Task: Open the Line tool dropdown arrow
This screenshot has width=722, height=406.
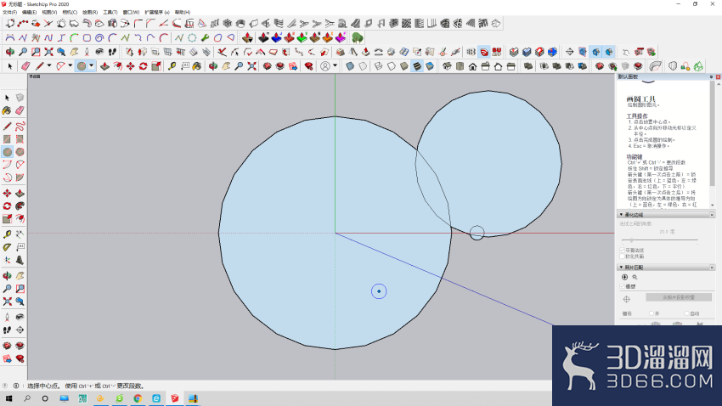Action: pyautogui.click(x=48, y=65)
